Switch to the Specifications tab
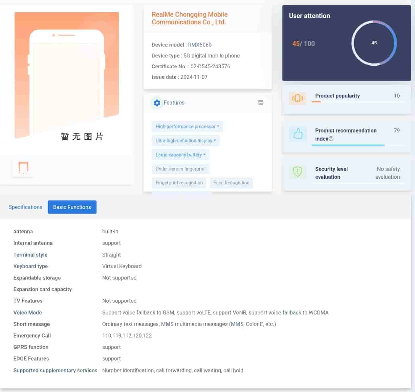 pos(25,207)
